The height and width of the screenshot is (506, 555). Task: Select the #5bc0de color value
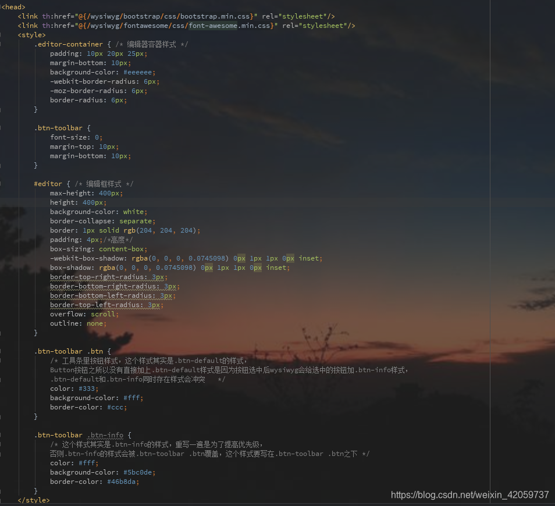point(137,472)
